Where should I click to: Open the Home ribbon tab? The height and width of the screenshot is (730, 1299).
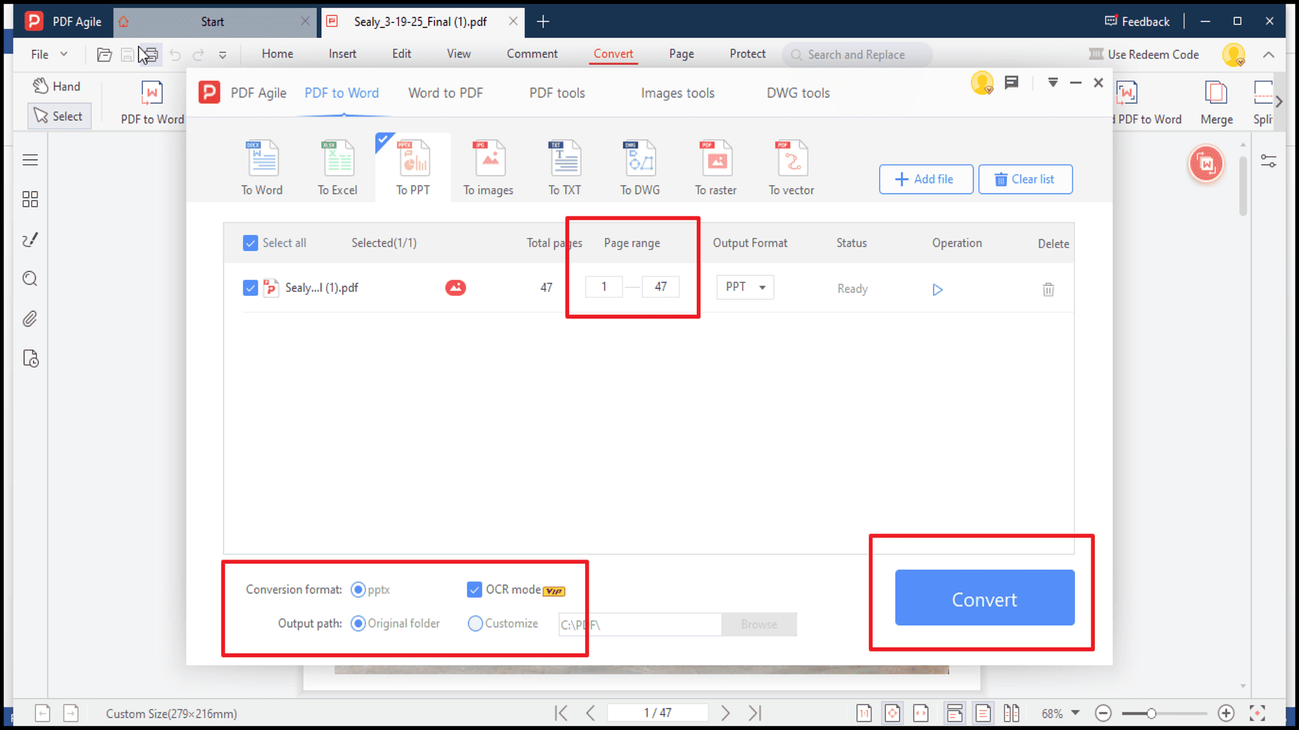coord(277,54)
